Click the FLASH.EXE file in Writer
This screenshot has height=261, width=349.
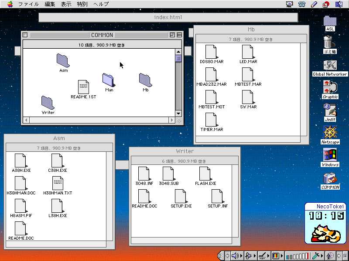[205, 174]
